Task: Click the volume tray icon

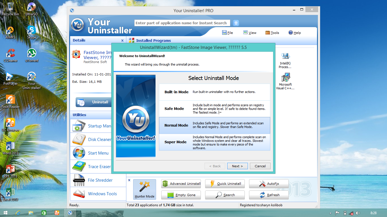Action: pyautogui.click(x=358, y=213)
